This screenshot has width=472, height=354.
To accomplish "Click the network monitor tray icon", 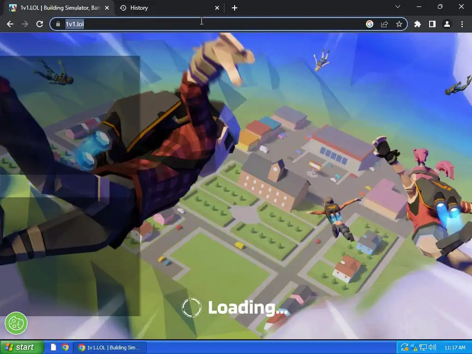I will click(x=423, y=348).
